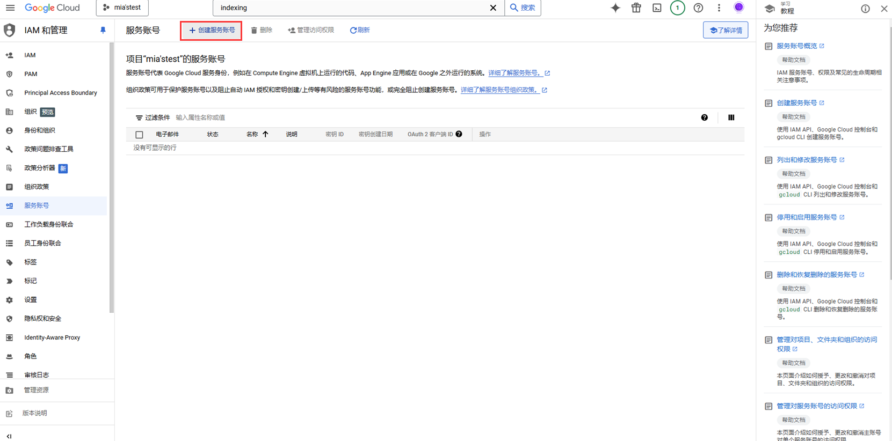This screenshot has width=892, height=441.
Task: Select PAM in the sidebar
Action: 54,74
